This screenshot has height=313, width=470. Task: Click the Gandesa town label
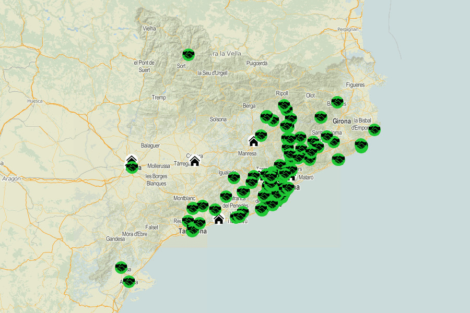tap(115, 239)
